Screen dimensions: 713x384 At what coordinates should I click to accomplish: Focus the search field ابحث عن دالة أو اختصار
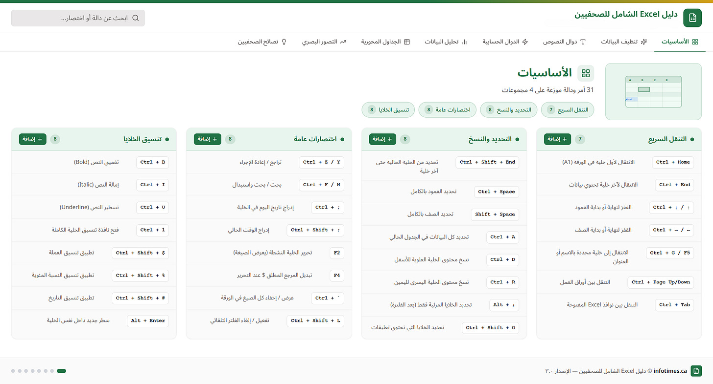78,18
